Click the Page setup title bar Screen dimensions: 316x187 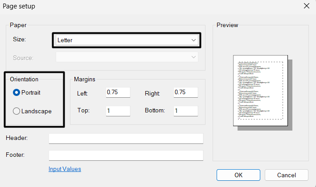[134, 6]
